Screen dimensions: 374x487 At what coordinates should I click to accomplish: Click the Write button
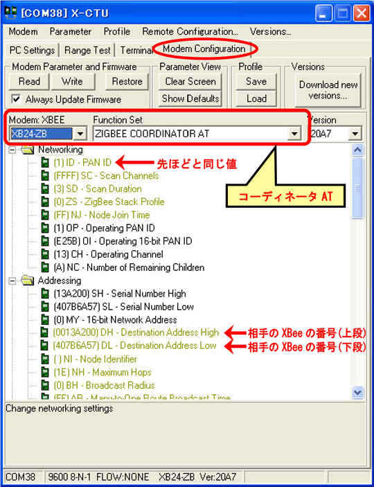[x=73, y=82]
